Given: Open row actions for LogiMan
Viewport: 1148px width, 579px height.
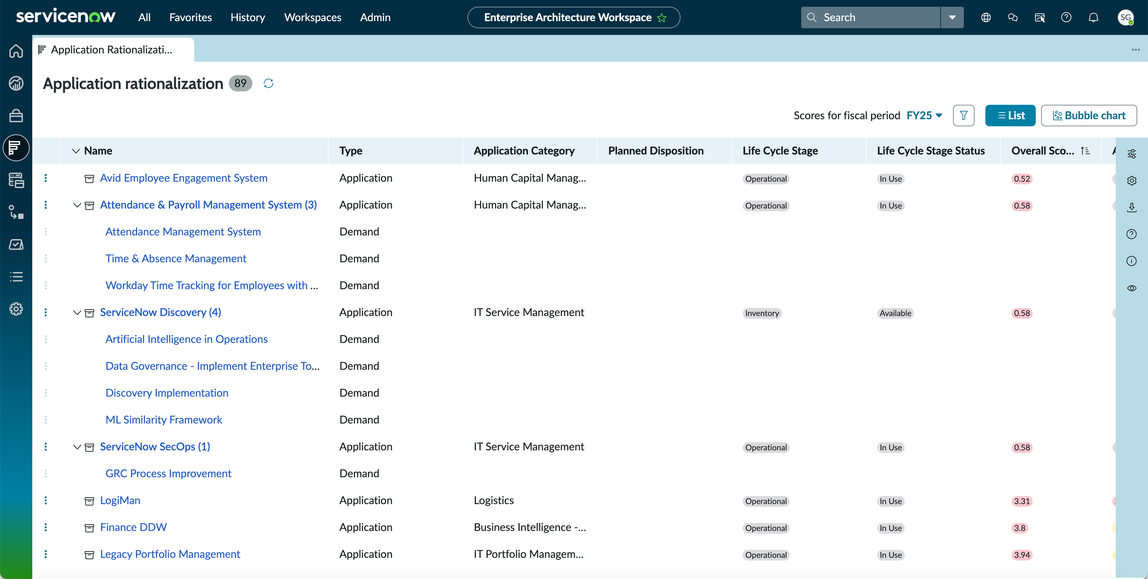Looking at the screenshot, I should pos(45,500).
